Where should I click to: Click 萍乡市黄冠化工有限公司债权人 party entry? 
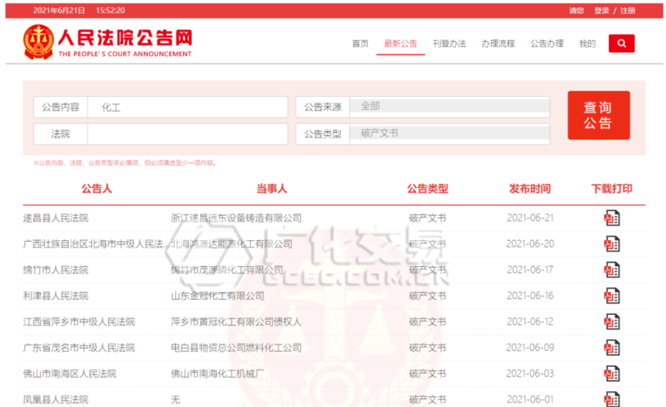click(236, 322)
